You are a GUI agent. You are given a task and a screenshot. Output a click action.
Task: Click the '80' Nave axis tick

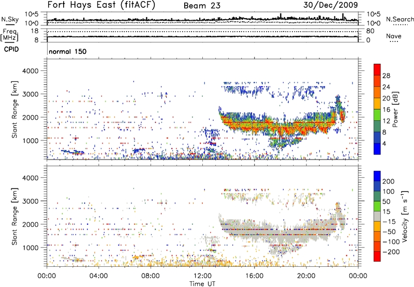[370, 31]
